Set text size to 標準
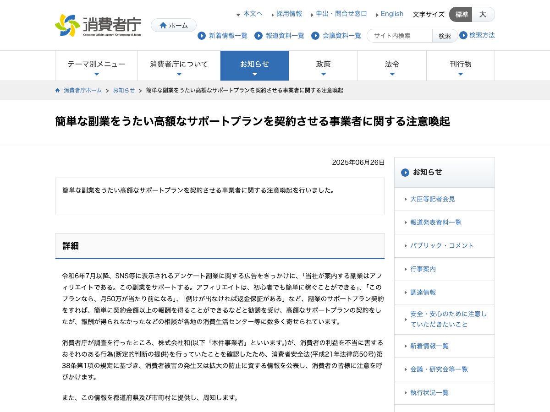Image resolution: width=550 pixels, height=412 pixels. tap(461, 14)
